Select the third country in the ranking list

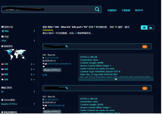pyautogui.click(x=6, y=74)
